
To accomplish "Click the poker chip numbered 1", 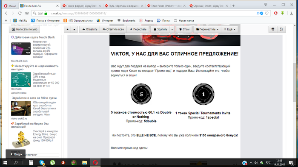I will (203, 94).
